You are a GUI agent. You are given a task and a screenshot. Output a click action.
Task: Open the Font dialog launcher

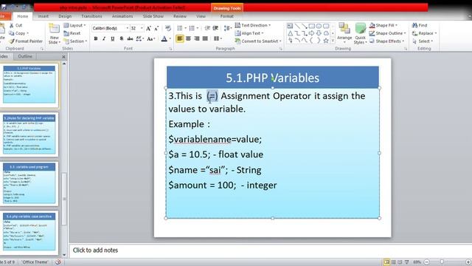point(170,49)
